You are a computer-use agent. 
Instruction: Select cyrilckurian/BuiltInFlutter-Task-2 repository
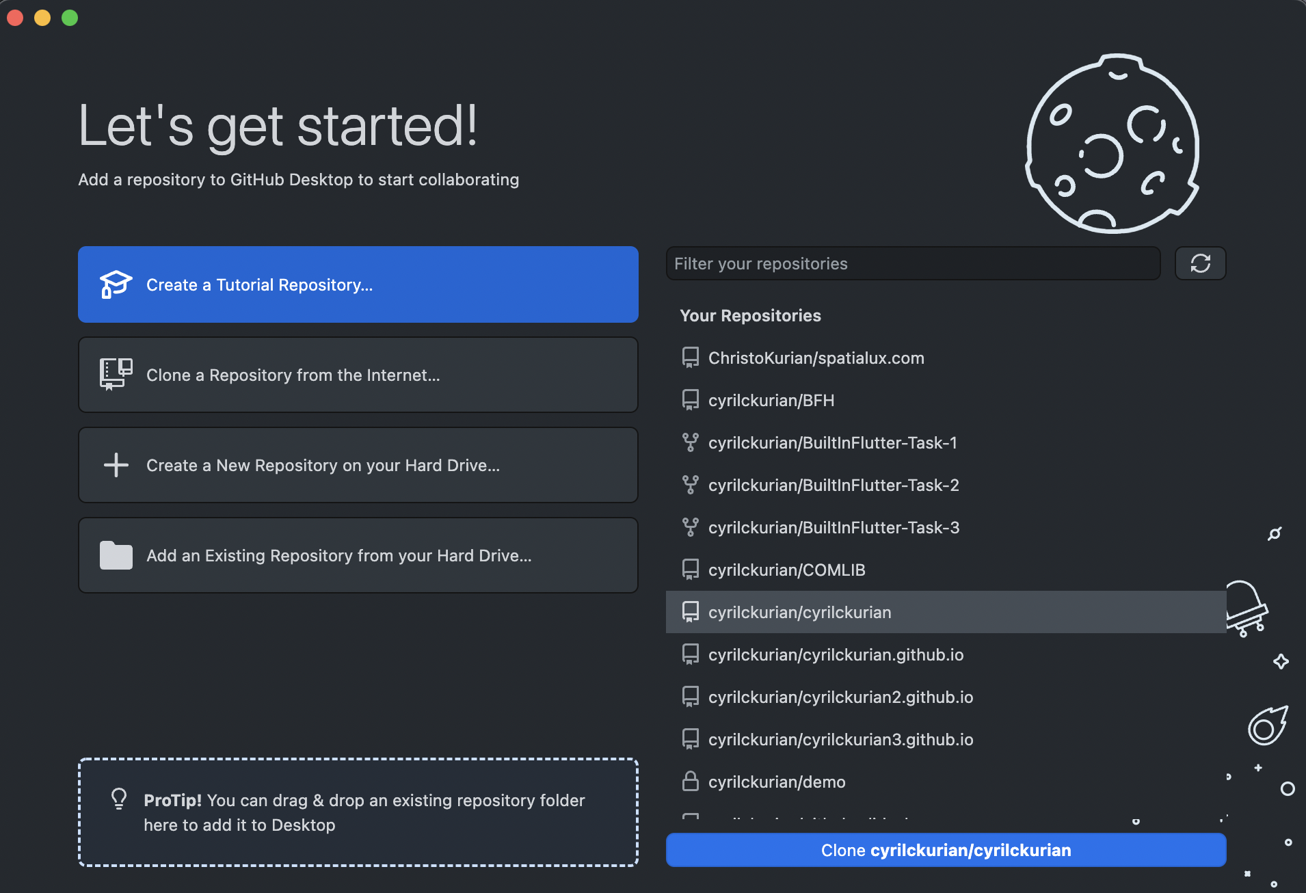tap(834, 485)
